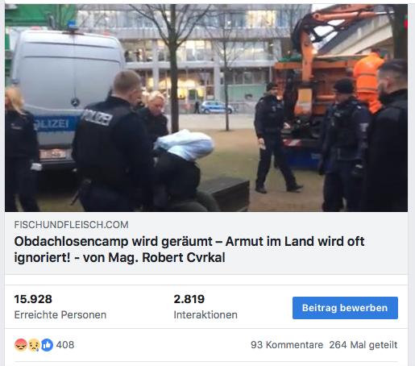This screenshot has height=366, width=415.
Task: Click the POLIZEI lettering on officer's jacket
Action: tap(98, 117)
